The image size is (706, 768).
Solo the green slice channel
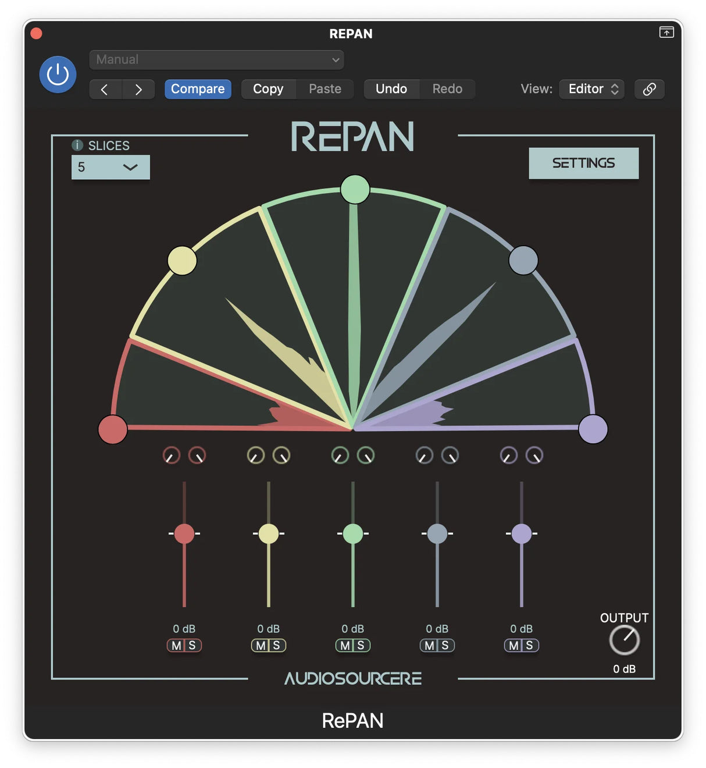[361, 645]
